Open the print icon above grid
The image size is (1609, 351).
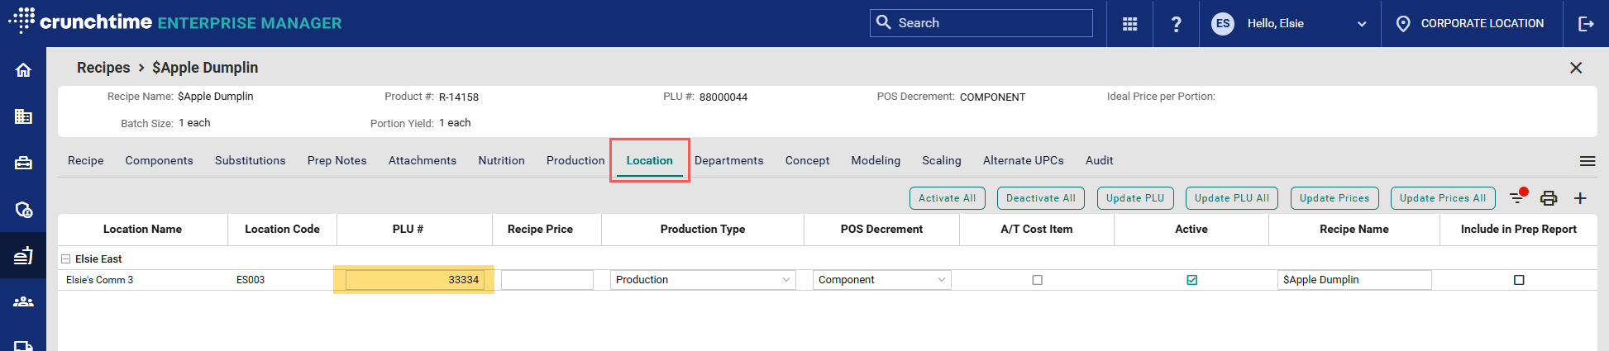tap(1549, 198)
